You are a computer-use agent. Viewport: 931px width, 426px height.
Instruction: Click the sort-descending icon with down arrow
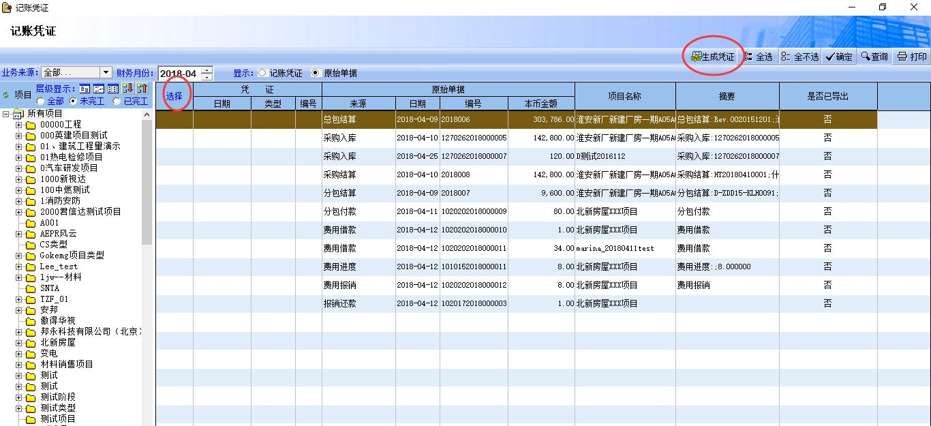point(127,89)
